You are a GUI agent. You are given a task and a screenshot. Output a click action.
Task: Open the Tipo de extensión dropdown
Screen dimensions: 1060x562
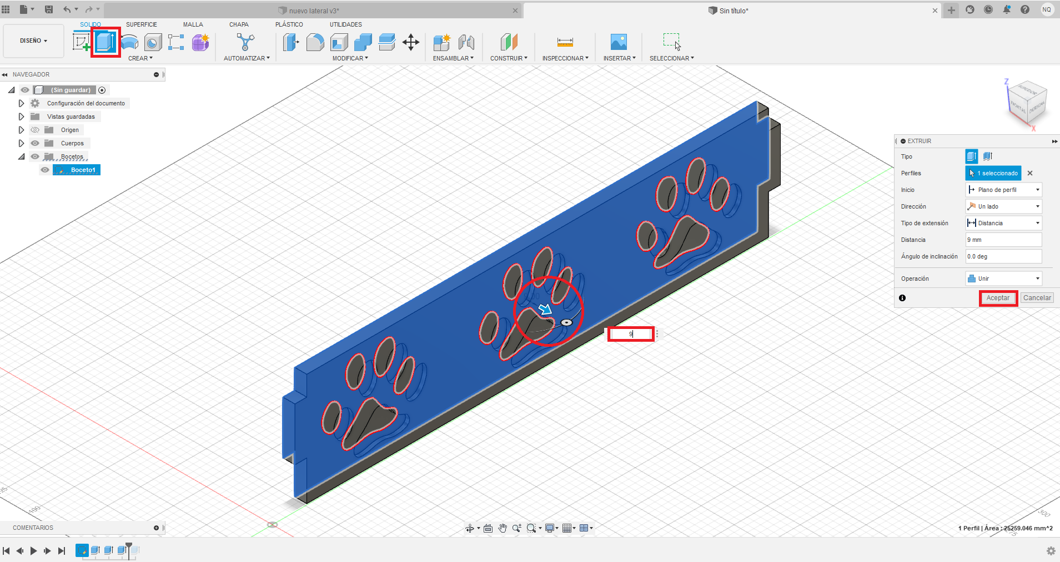(1003, 223)
